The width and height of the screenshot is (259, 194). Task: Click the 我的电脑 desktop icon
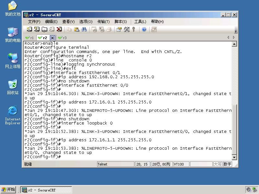(x=13, y=35)
